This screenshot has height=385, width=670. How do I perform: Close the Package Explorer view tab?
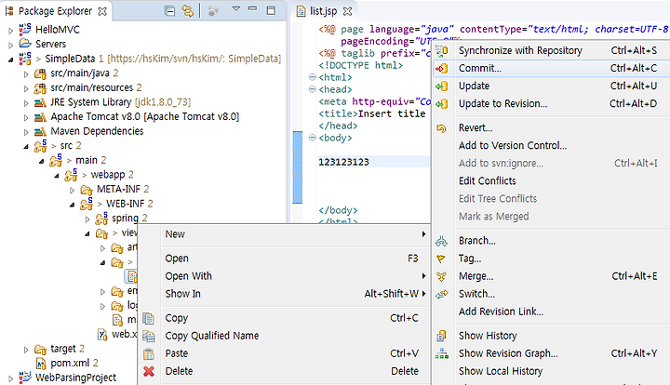pos(102,11)
